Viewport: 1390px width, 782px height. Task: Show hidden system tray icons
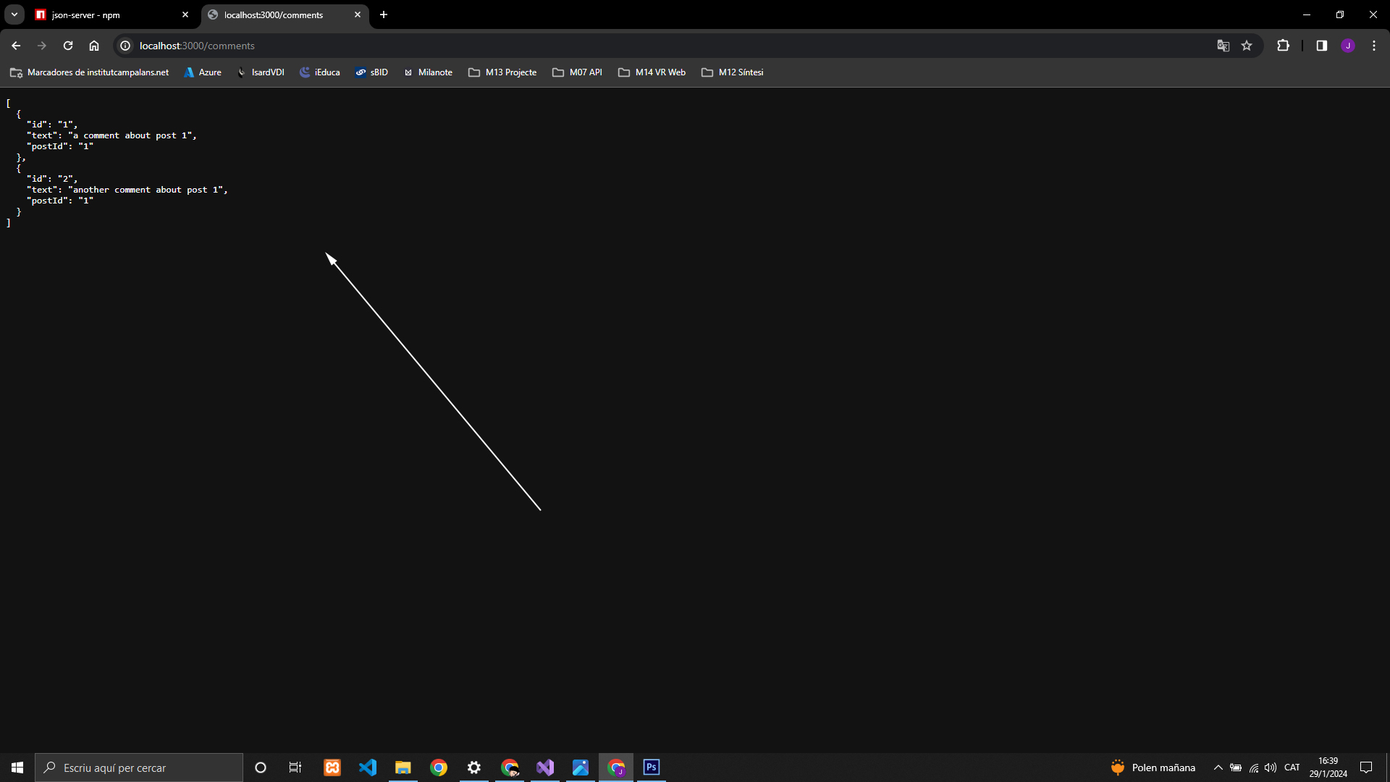pos(1218,768)
